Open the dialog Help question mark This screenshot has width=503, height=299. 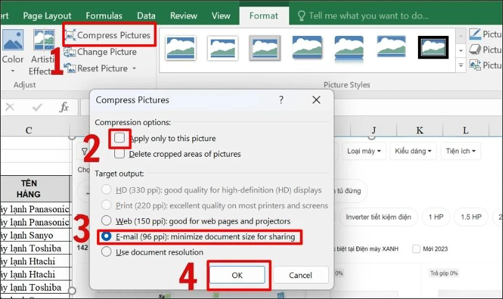click(x=281, y=100)
